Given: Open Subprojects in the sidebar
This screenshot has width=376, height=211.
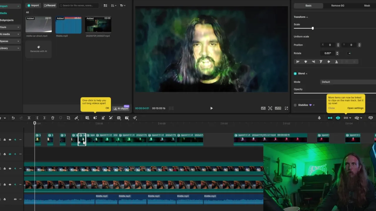Looking at the screenshot, I should click(7, 20).
